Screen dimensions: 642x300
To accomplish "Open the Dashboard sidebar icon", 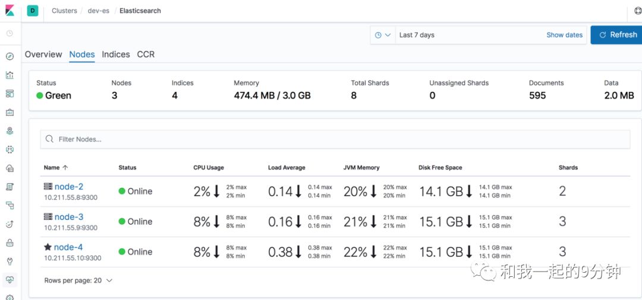I will coord(10,94).
